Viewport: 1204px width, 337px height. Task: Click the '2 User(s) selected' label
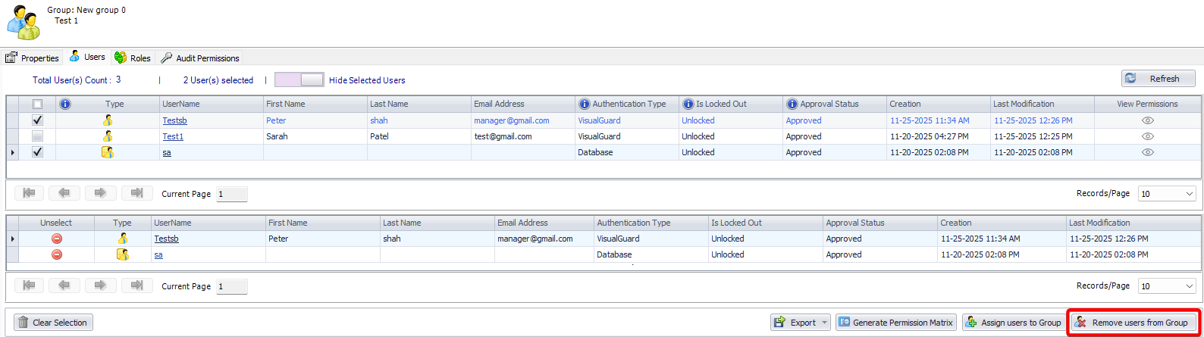[218, 80]
